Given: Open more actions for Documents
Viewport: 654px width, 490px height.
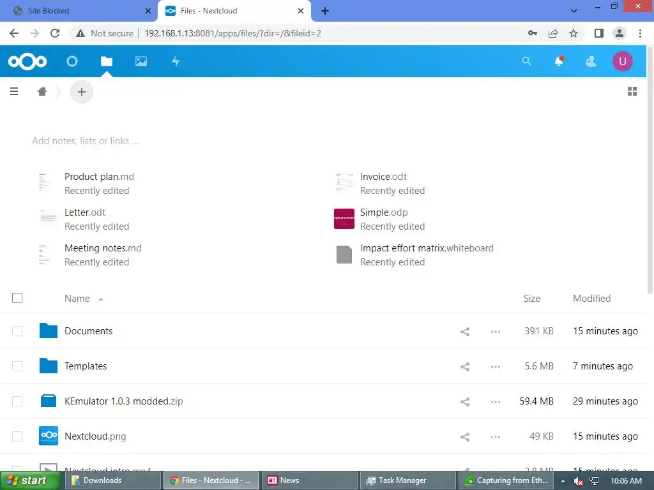Looking at the screenshot, I should (496, 332).
